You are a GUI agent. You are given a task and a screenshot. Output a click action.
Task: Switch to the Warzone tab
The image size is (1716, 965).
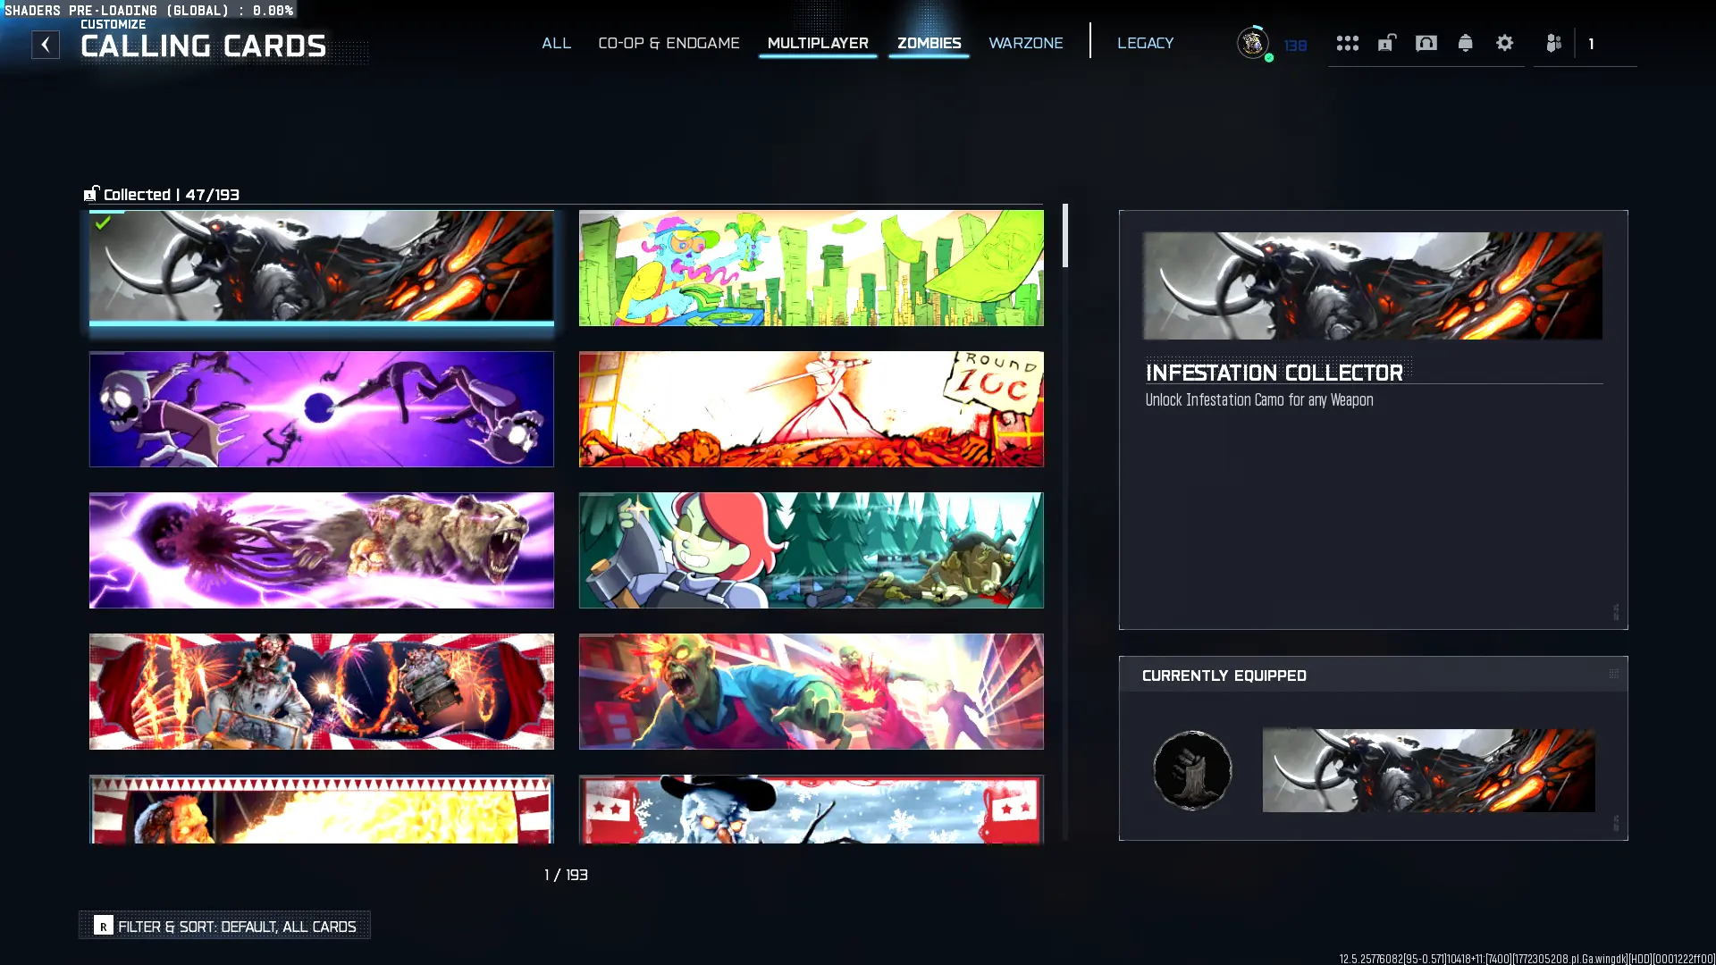click(x=1025, y=43)
